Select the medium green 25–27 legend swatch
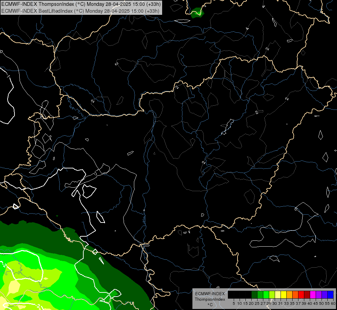337x310 pixels. click(x=260, y=294)
